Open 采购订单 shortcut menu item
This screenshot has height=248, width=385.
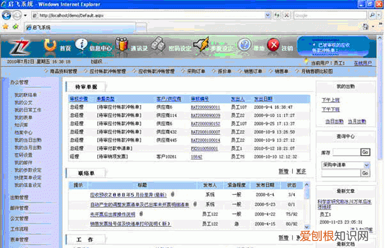[x=196, y=71]
